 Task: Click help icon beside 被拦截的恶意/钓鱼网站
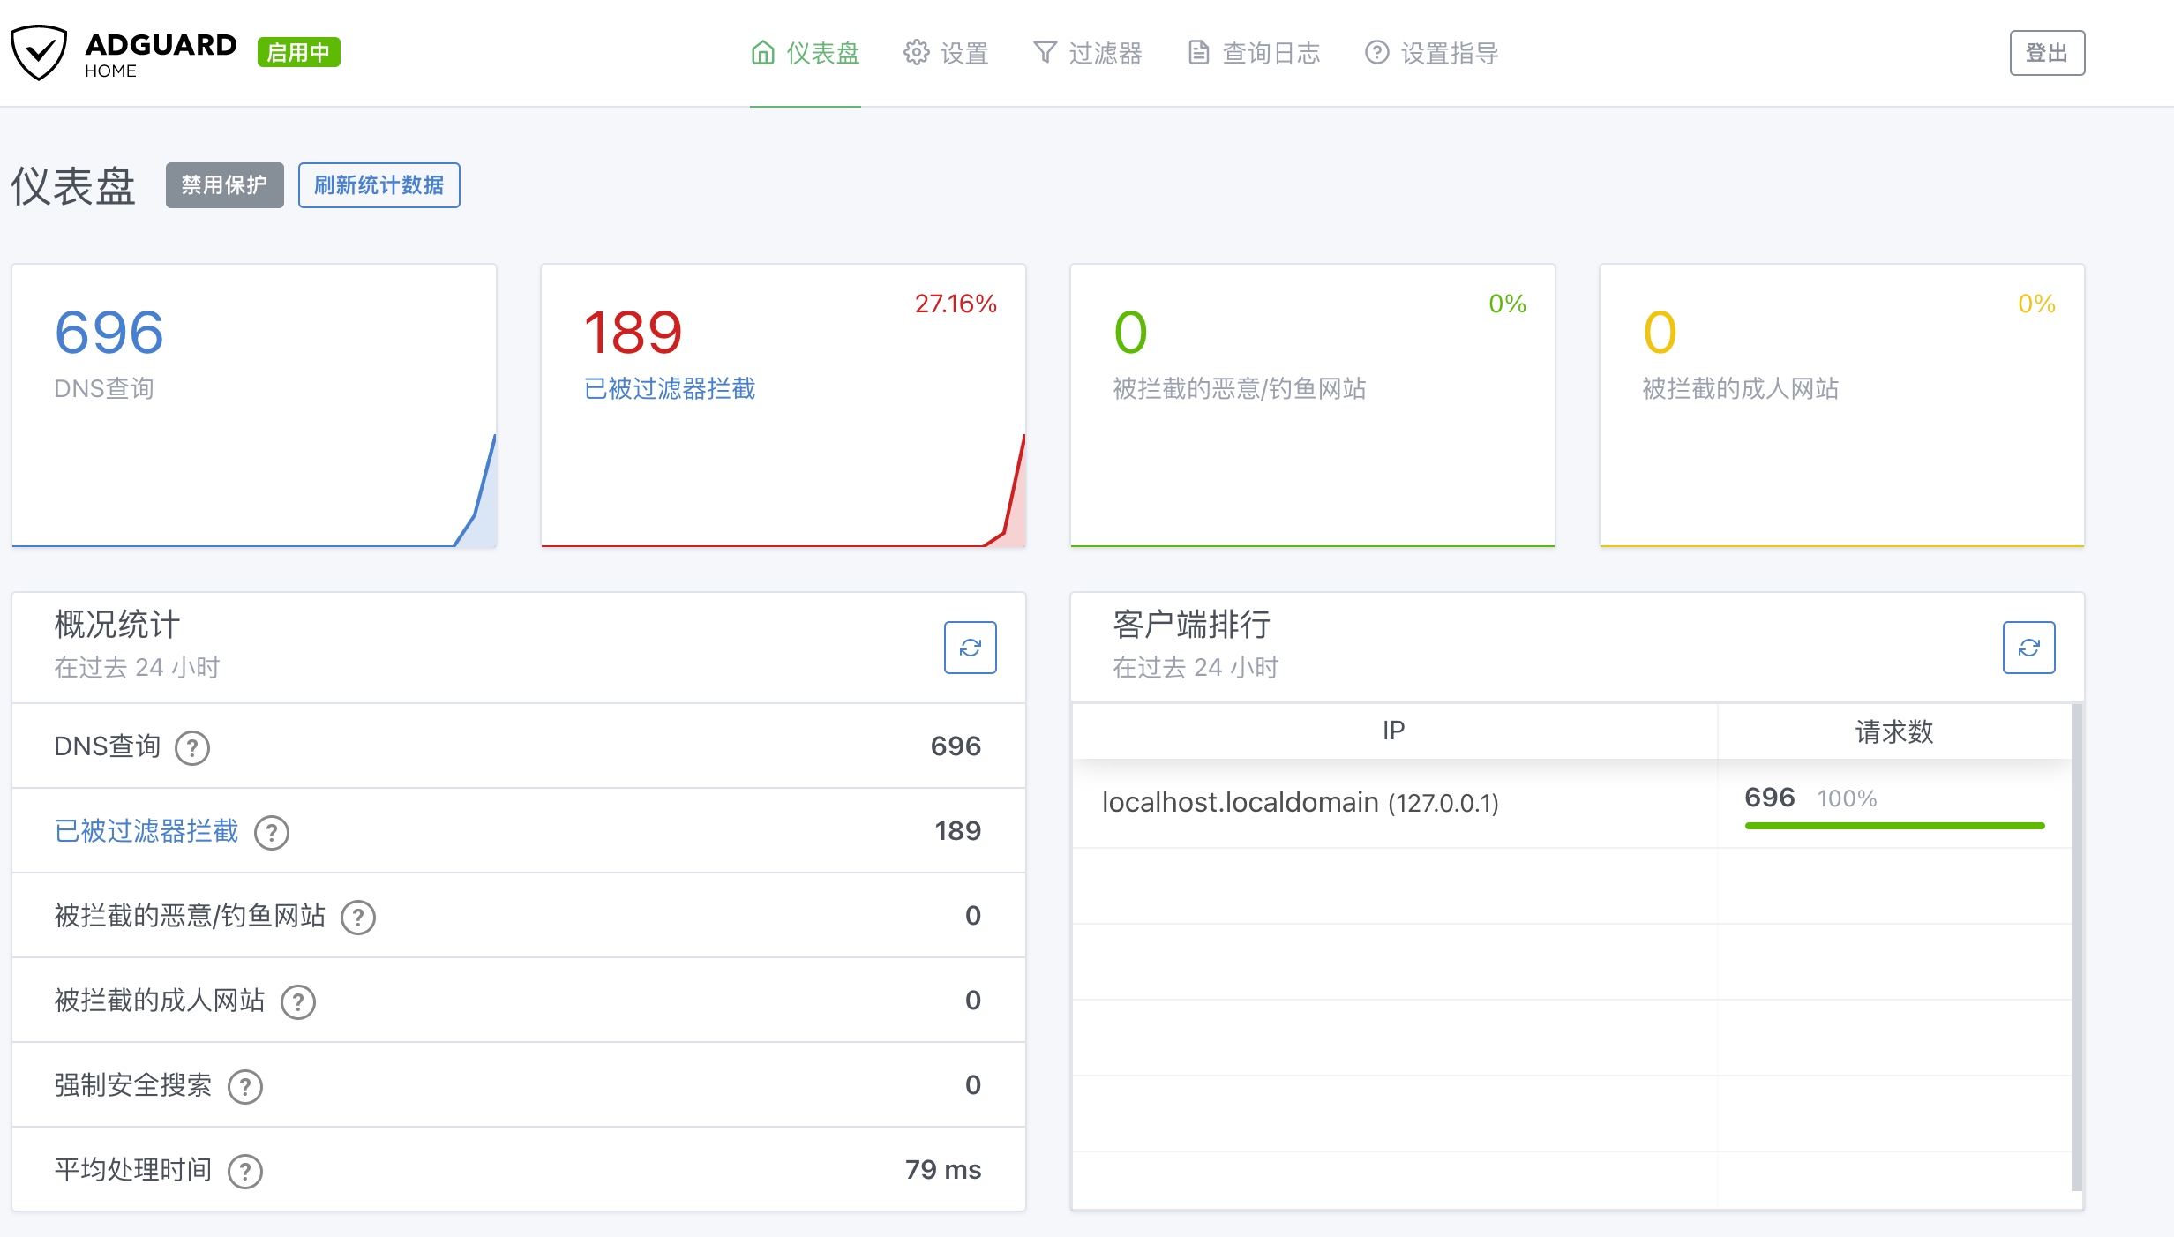pyautogui.click(x=358, y=918)
